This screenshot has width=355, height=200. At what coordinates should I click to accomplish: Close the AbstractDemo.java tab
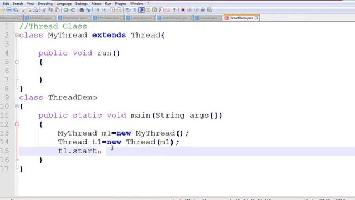point(191,18)
